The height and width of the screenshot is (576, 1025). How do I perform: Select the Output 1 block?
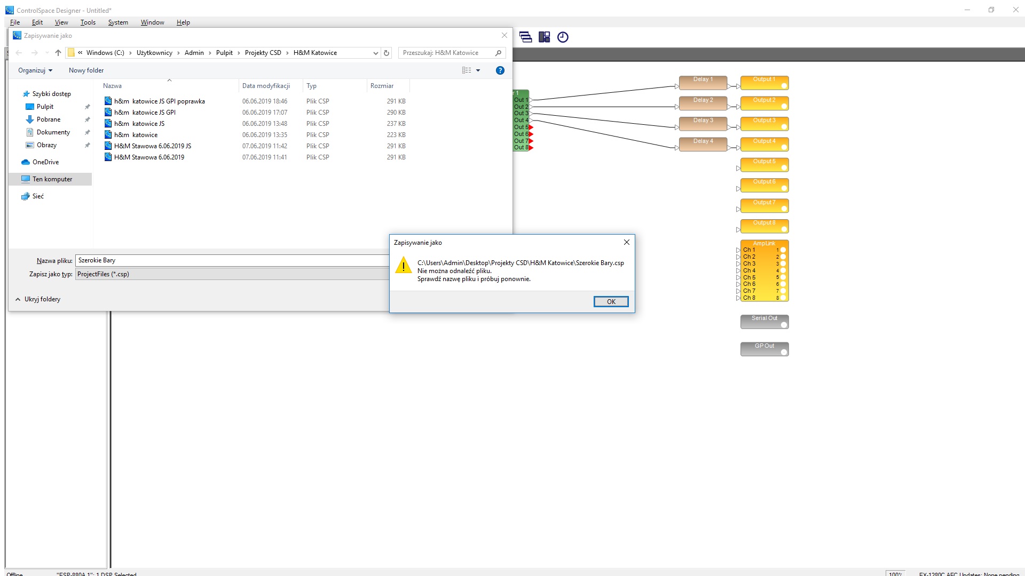[764, 83]
